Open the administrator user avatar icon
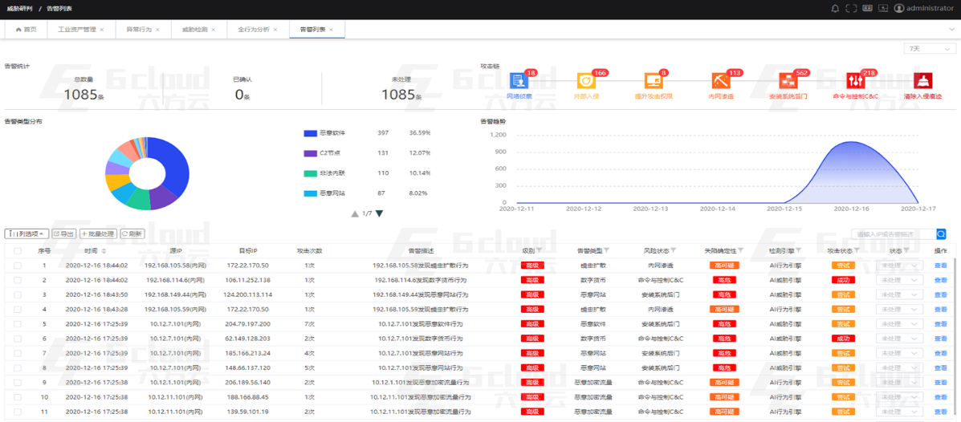961x422 pixels. pyautogui.click(x=899, y=9)
